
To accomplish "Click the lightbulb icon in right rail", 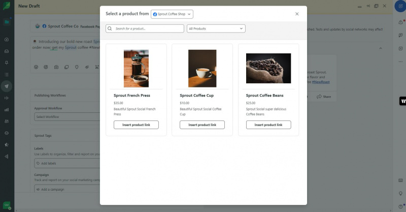I will pos(400,194).
